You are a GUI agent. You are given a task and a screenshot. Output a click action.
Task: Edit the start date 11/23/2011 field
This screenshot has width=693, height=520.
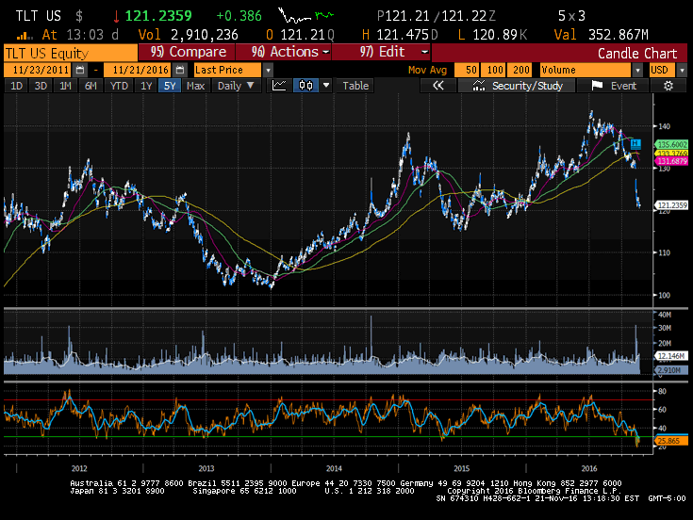(x=38, y=70)
